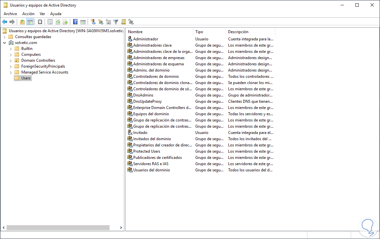Screen dimensions: 380x239
Task: Open Help question mark icon
Action: pyautogui.click(x=75, y=22)
